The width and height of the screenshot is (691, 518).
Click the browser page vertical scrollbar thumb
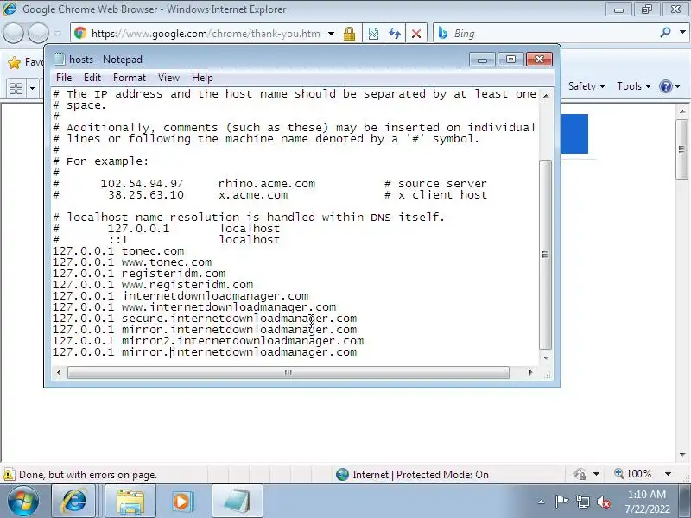[682, 149]
